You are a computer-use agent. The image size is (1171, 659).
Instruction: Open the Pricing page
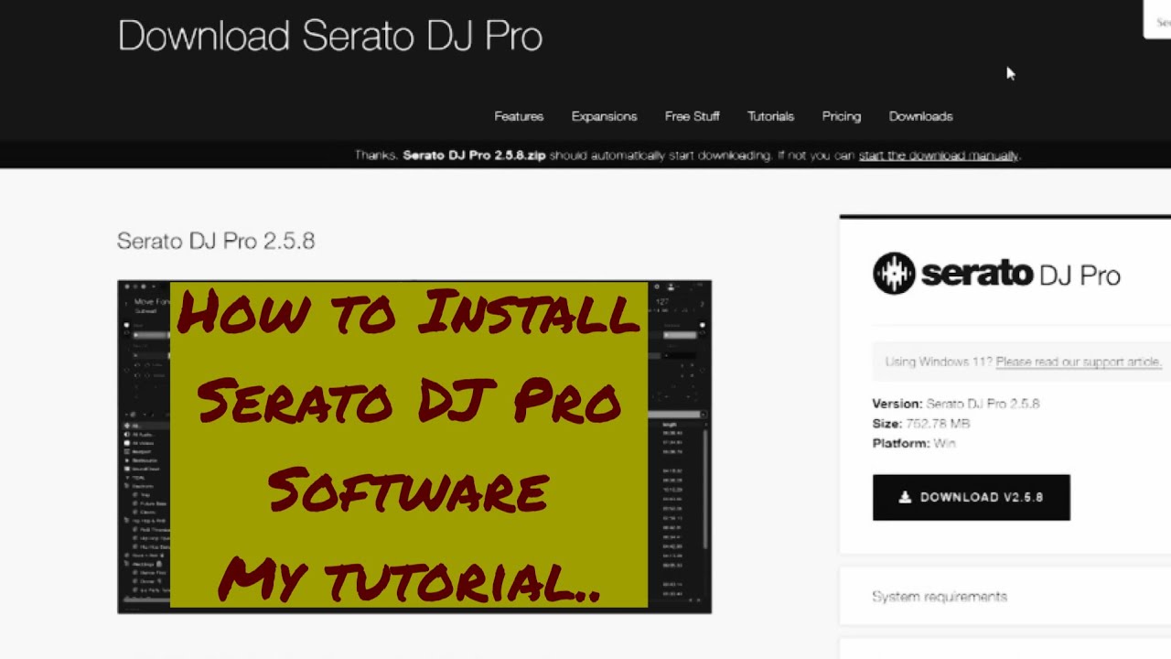pyautogui.click(x=841, y=116)
